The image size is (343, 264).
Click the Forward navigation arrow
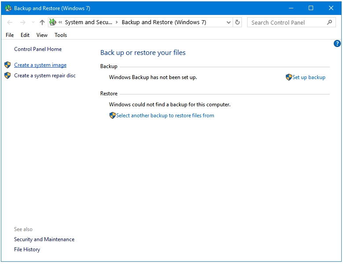coord(23,22)
